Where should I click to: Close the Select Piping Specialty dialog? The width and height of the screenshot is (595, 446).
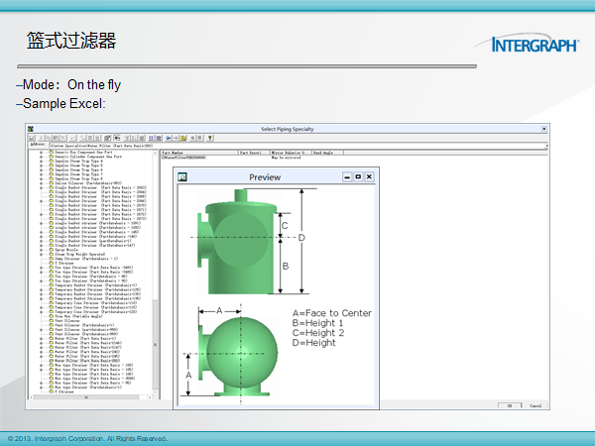coord(543,129)
